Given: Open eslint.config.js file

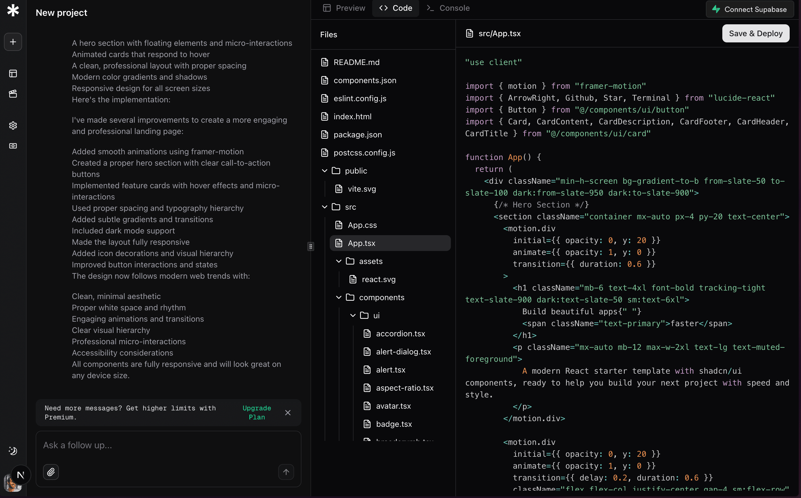Looking at the screenshot, I should coord(383,98).
